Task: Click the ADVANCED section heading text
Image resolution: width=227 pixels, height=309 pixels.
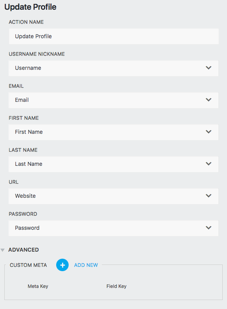Action: [x=23, y=250]
